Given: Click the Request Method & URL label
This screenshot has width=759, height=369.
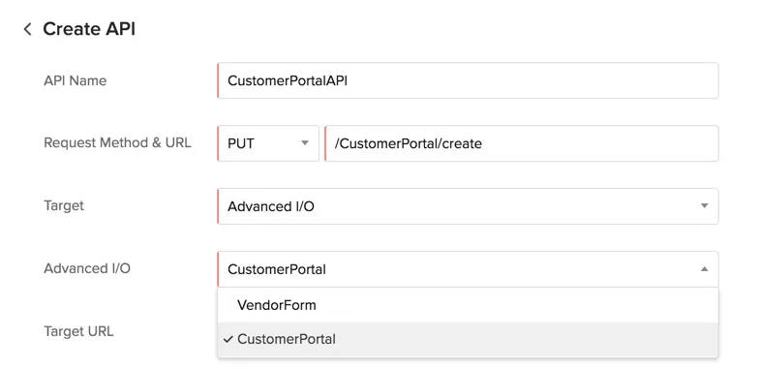Looking at the screenshot, I should tap(117, 143).
